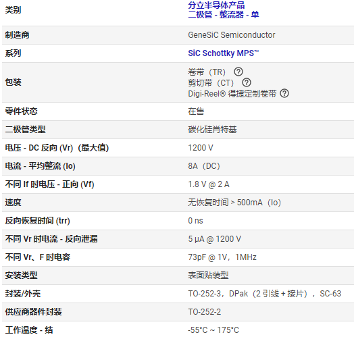Click the 73pF @ 1V, 1MHz capacitance value
This screenshot has height=339, width=354.
pos(222,257)
